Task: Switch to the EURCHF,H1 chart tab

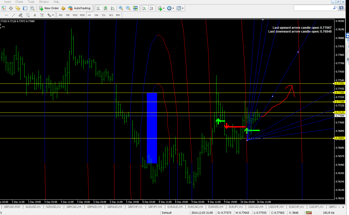Action: (x=296, y=207)
